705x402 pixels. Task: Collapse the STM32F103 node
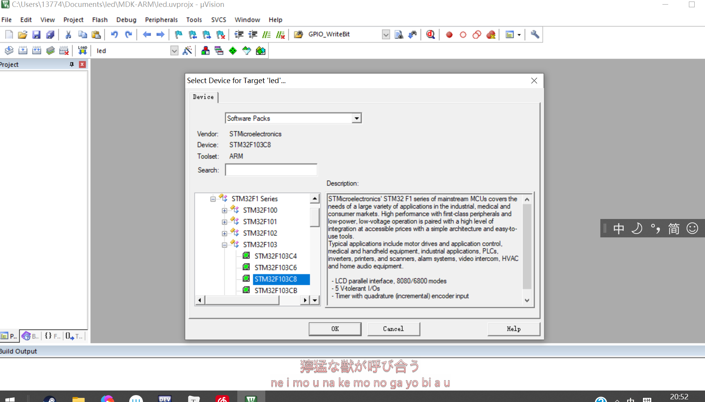pyautogui.click(x=224, y=245)
